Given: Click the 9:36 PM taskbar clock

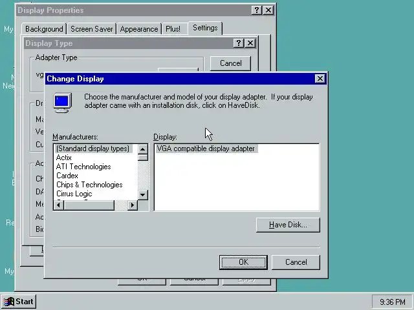Looking at the screenshot, I should tap(393, 302).
